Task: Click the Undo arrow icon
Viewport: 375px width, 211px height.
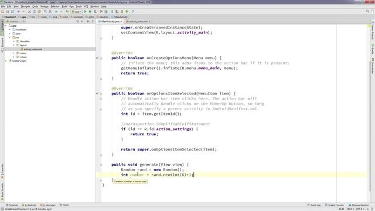Action: click(18, 12)
